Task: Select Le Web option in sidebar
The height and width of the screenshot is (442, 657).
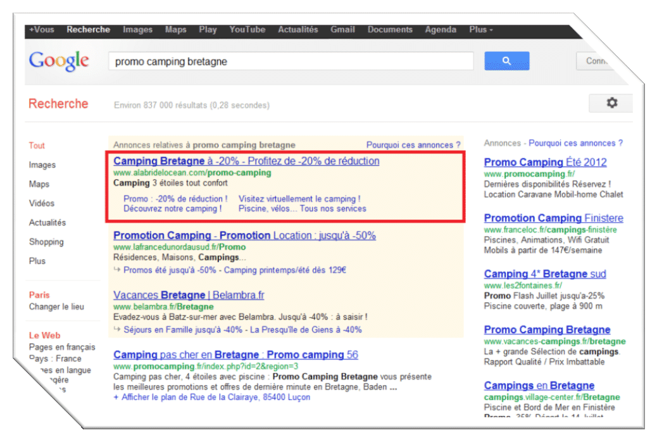Action: coord(44,336)
